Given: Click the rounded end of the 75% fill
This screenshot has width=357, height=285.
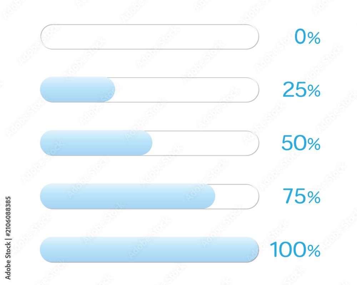Looking at the screenshot, I should pyautogui.click(x=209, y=196).
